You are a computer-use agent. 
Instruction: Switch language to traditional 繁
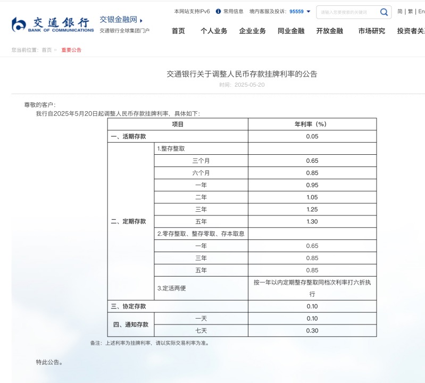410,11
